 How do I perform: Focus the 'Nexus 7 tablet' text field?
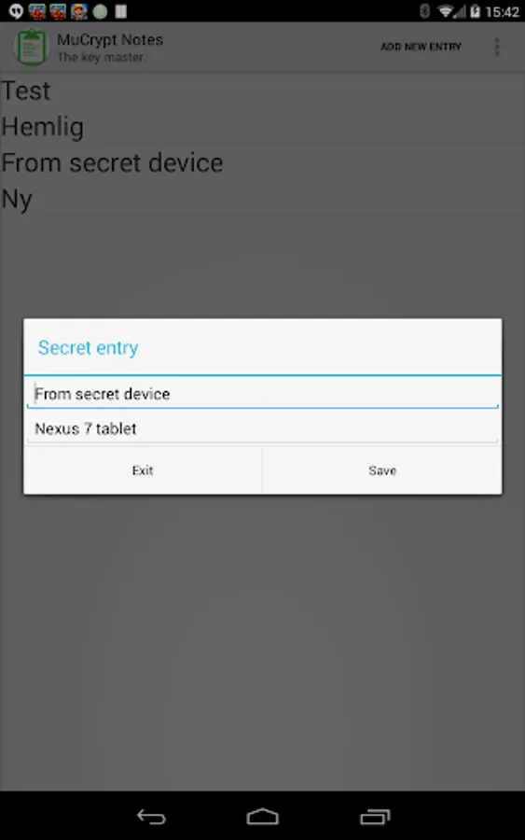pyautogui.click(x=262, y=428)
